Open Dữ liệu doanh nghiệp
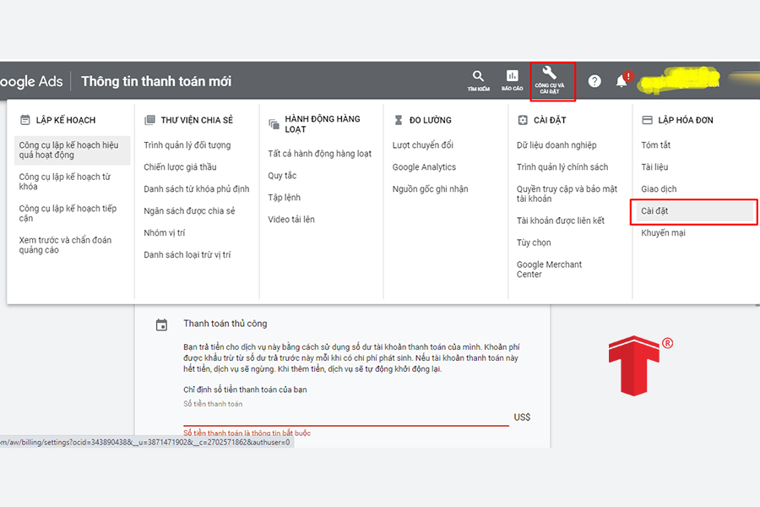The width and height of the screenshot is (760, 507). point(556,145)
